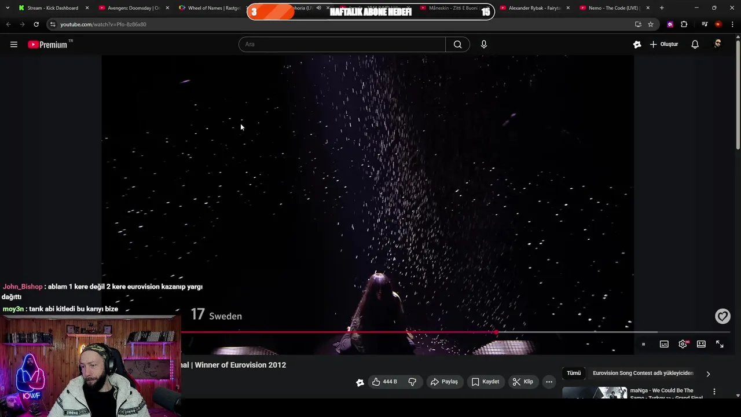Close the Nemo - The Code tab
The height and width of the screenshot is (417, 741).
click(x=648, y=8)
